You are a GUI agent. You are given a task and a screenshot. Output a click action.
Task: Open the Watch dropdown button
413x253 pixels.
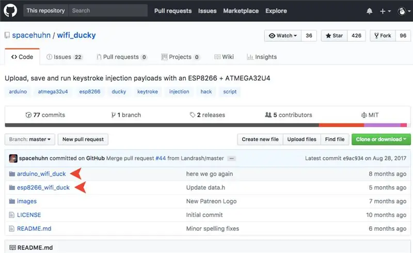point(283,36)
